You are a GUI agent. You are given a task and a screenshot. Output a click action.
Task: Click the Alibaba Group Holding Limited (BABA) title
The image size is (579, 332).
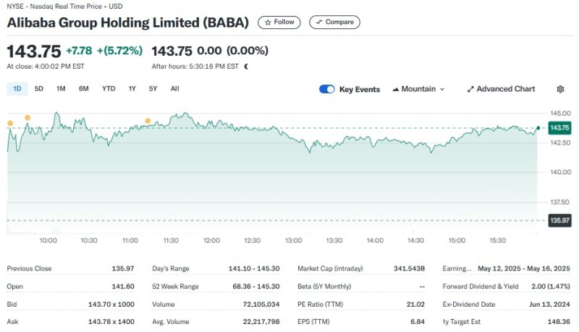tap(128, 22)
